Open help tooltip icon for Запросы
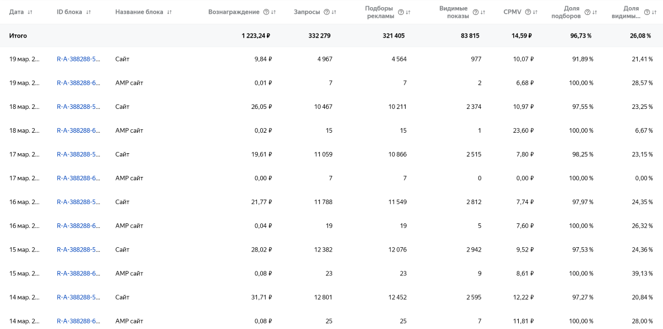663x329 pixels. [327, 12]
